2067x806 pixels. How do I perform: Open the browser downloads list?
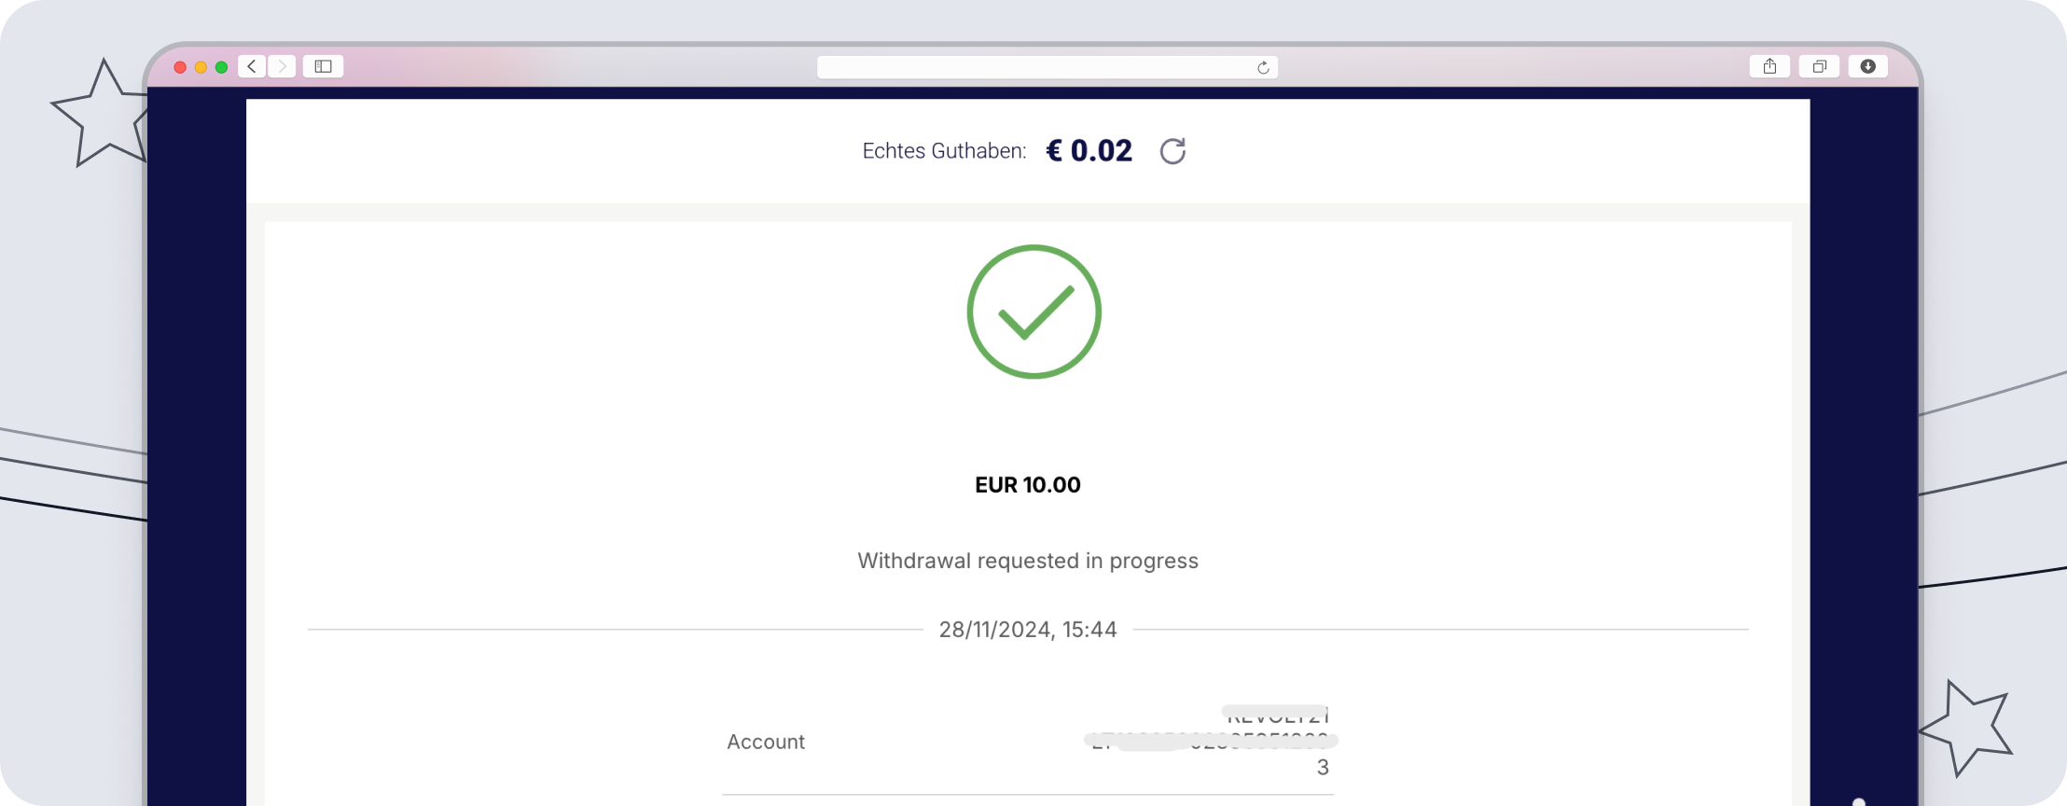point(1868,66)
